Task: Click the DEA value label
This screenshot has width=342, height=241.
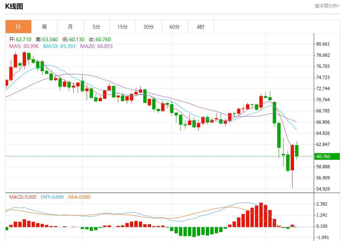Action: tap(79, 197)
